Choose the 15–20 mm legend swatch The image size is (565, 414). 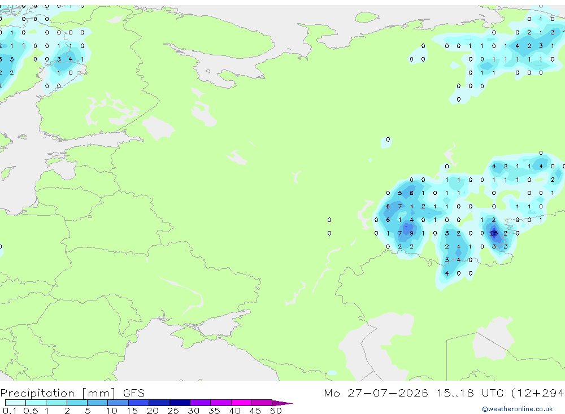[138, 403]
